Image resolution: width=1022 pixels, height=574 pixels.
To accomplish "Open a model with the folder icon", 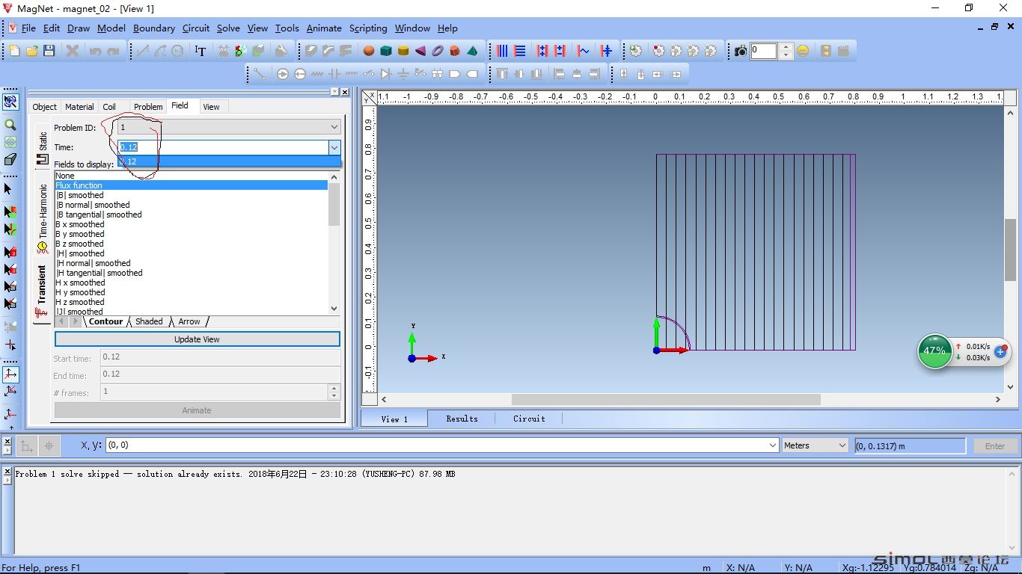I will click(x=32, y=51).
